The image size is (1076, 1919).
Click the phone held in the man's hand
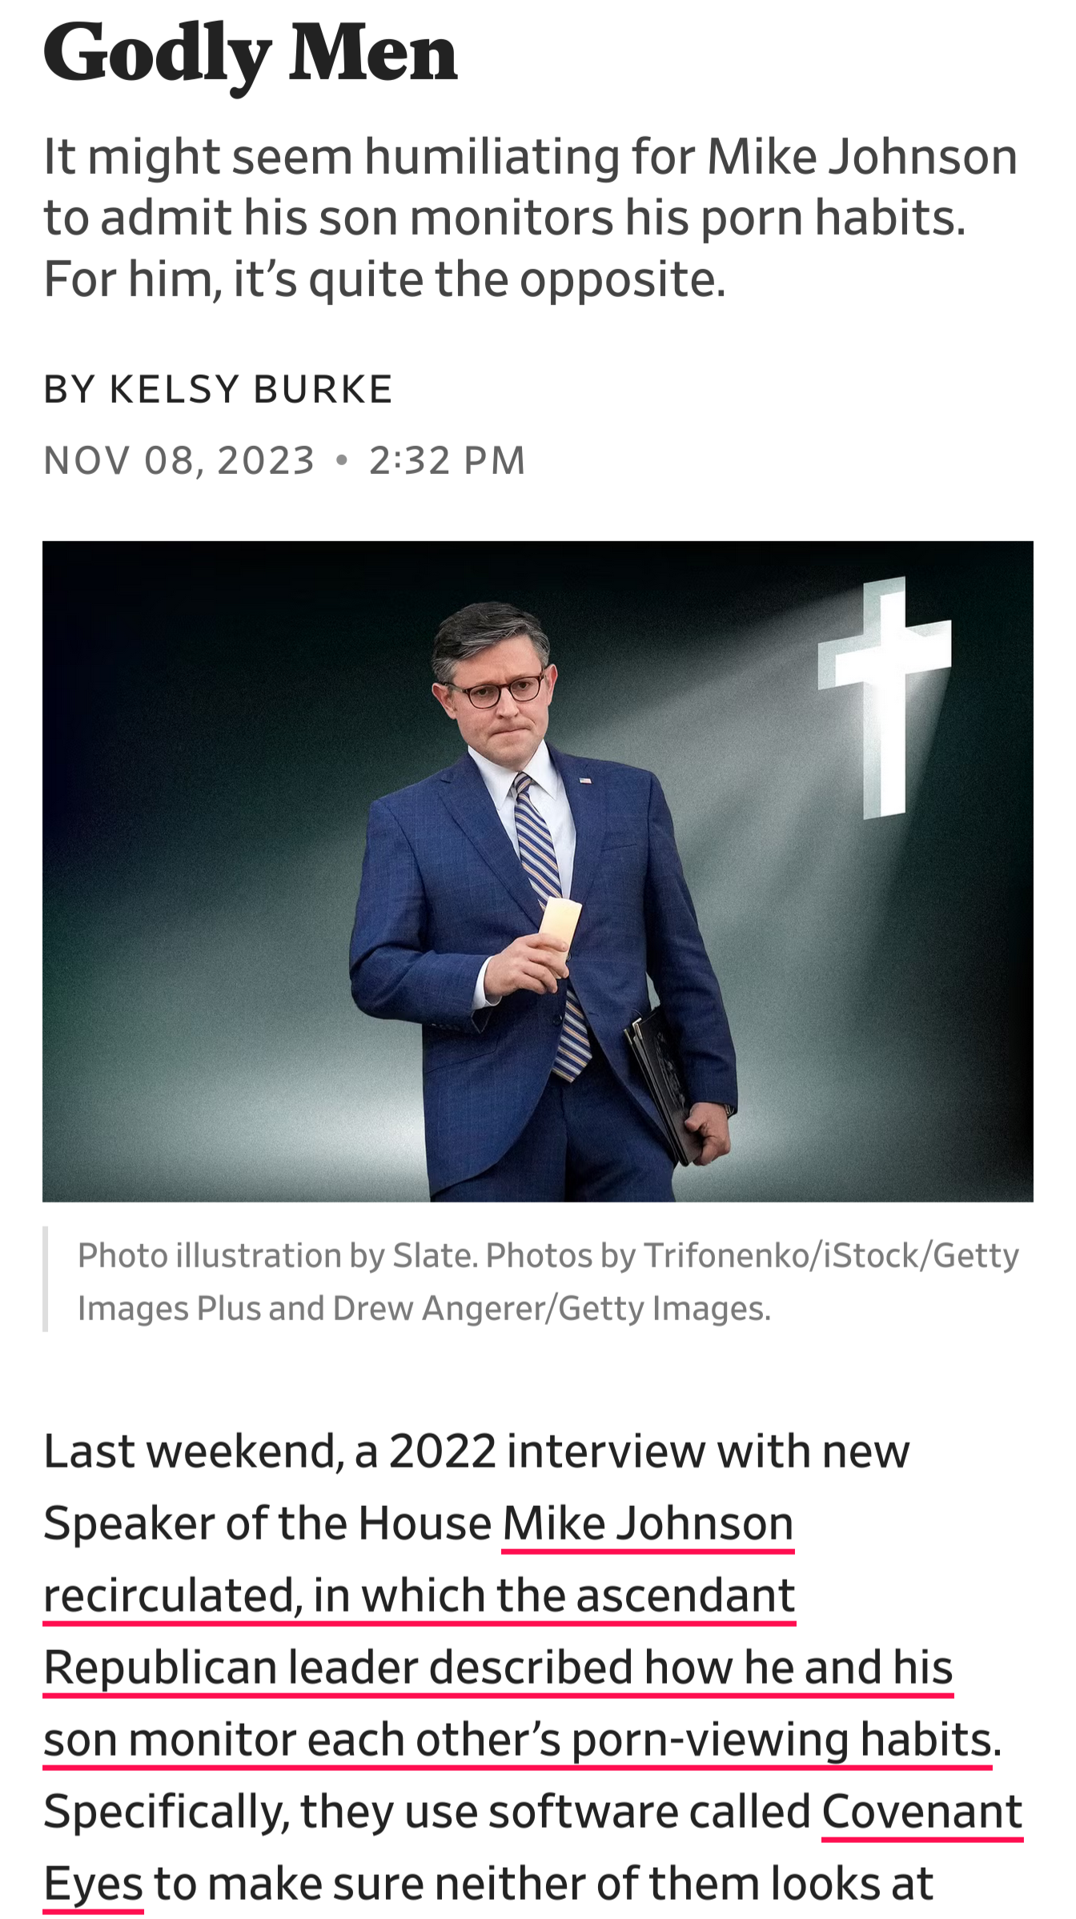559,930
